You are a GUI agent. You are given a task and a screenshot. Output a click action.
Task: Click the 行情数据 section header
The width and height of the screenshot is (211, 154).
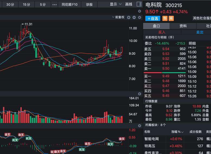(151, 101)
